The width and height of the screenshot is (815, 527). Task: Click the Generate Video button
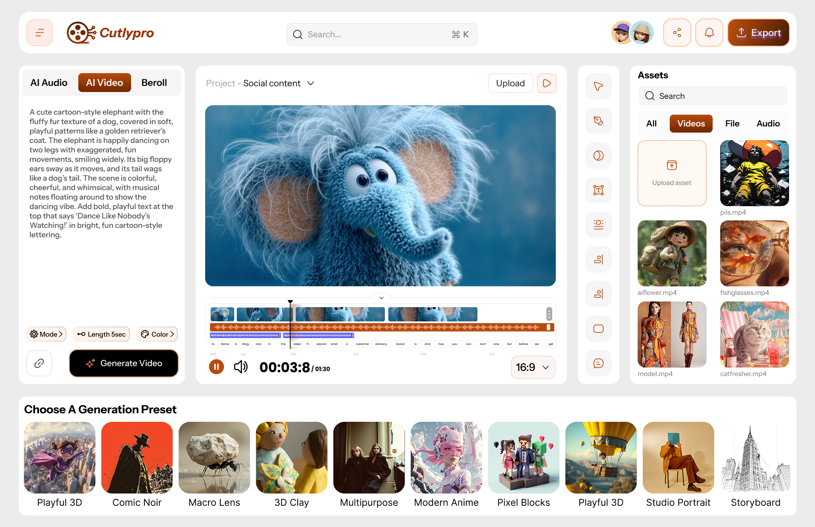tap(124, 363)
